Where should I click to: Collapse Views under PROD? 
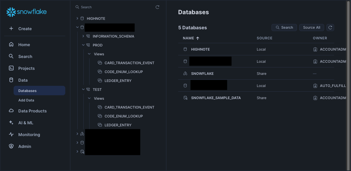click(x=89, y=54)
